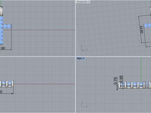Click the world axes icon in Perspective viewport

[x=84, y=48]
